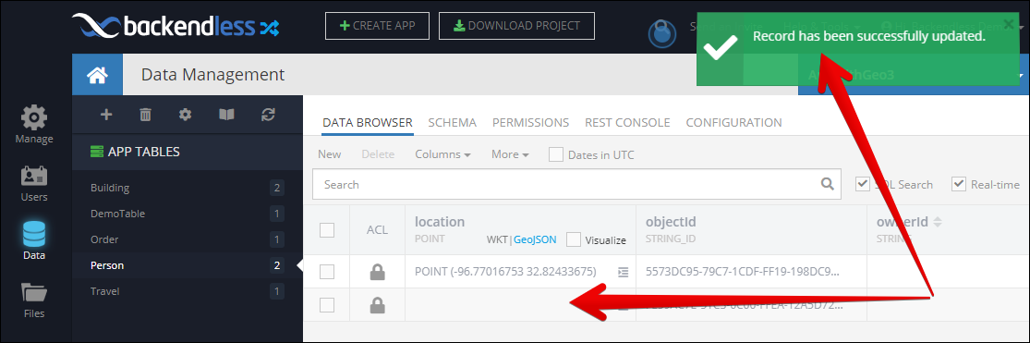The image size is (1030, 343).
Task: Open table settings gear icon
Action: click(x=186, y=115)
